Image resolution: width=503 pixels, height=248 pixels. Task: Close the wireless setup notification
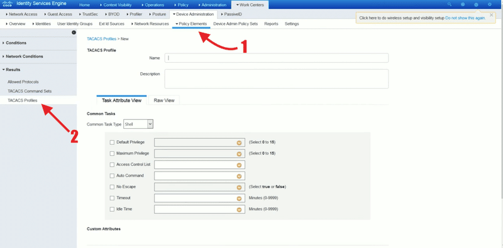(492, 14)
